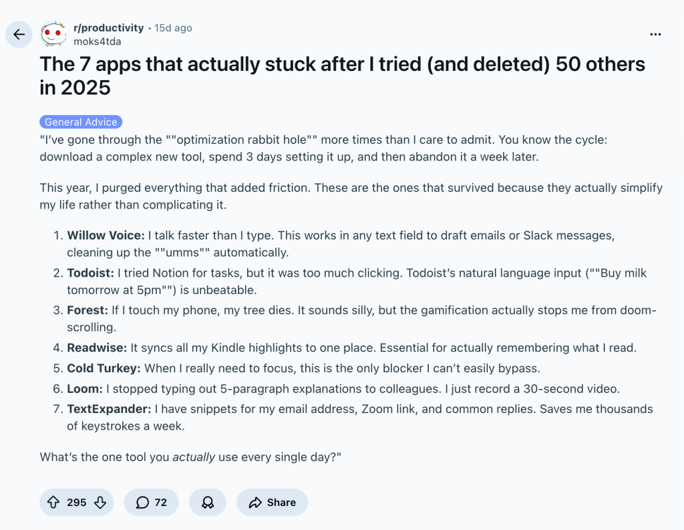Visit the r/productivity community link

coord(109,27)
